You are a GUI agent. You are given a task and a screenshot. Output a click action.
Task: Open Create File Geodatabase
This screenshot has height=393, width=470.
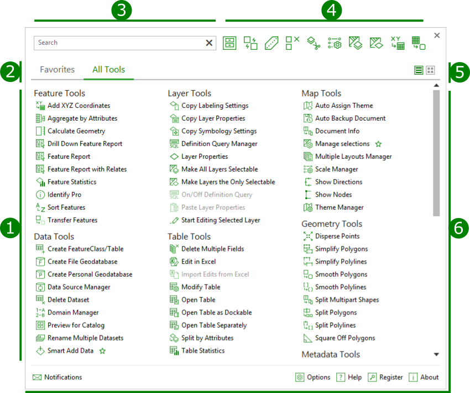click(76, 262)
